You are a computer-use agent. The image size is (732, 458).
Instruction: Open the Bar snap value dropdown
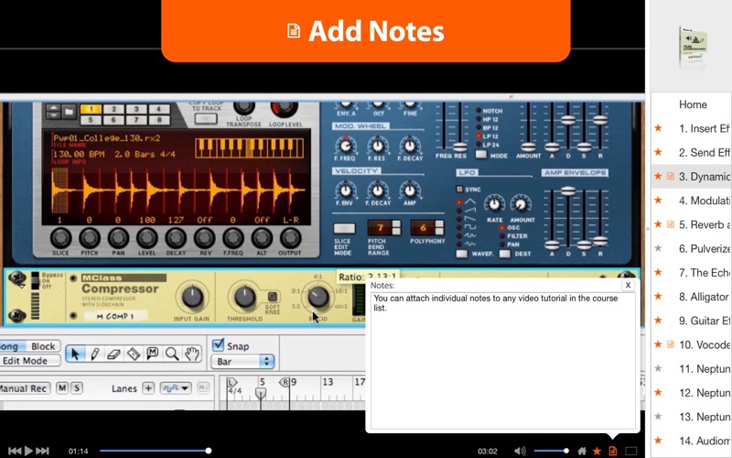click(242, 361)
